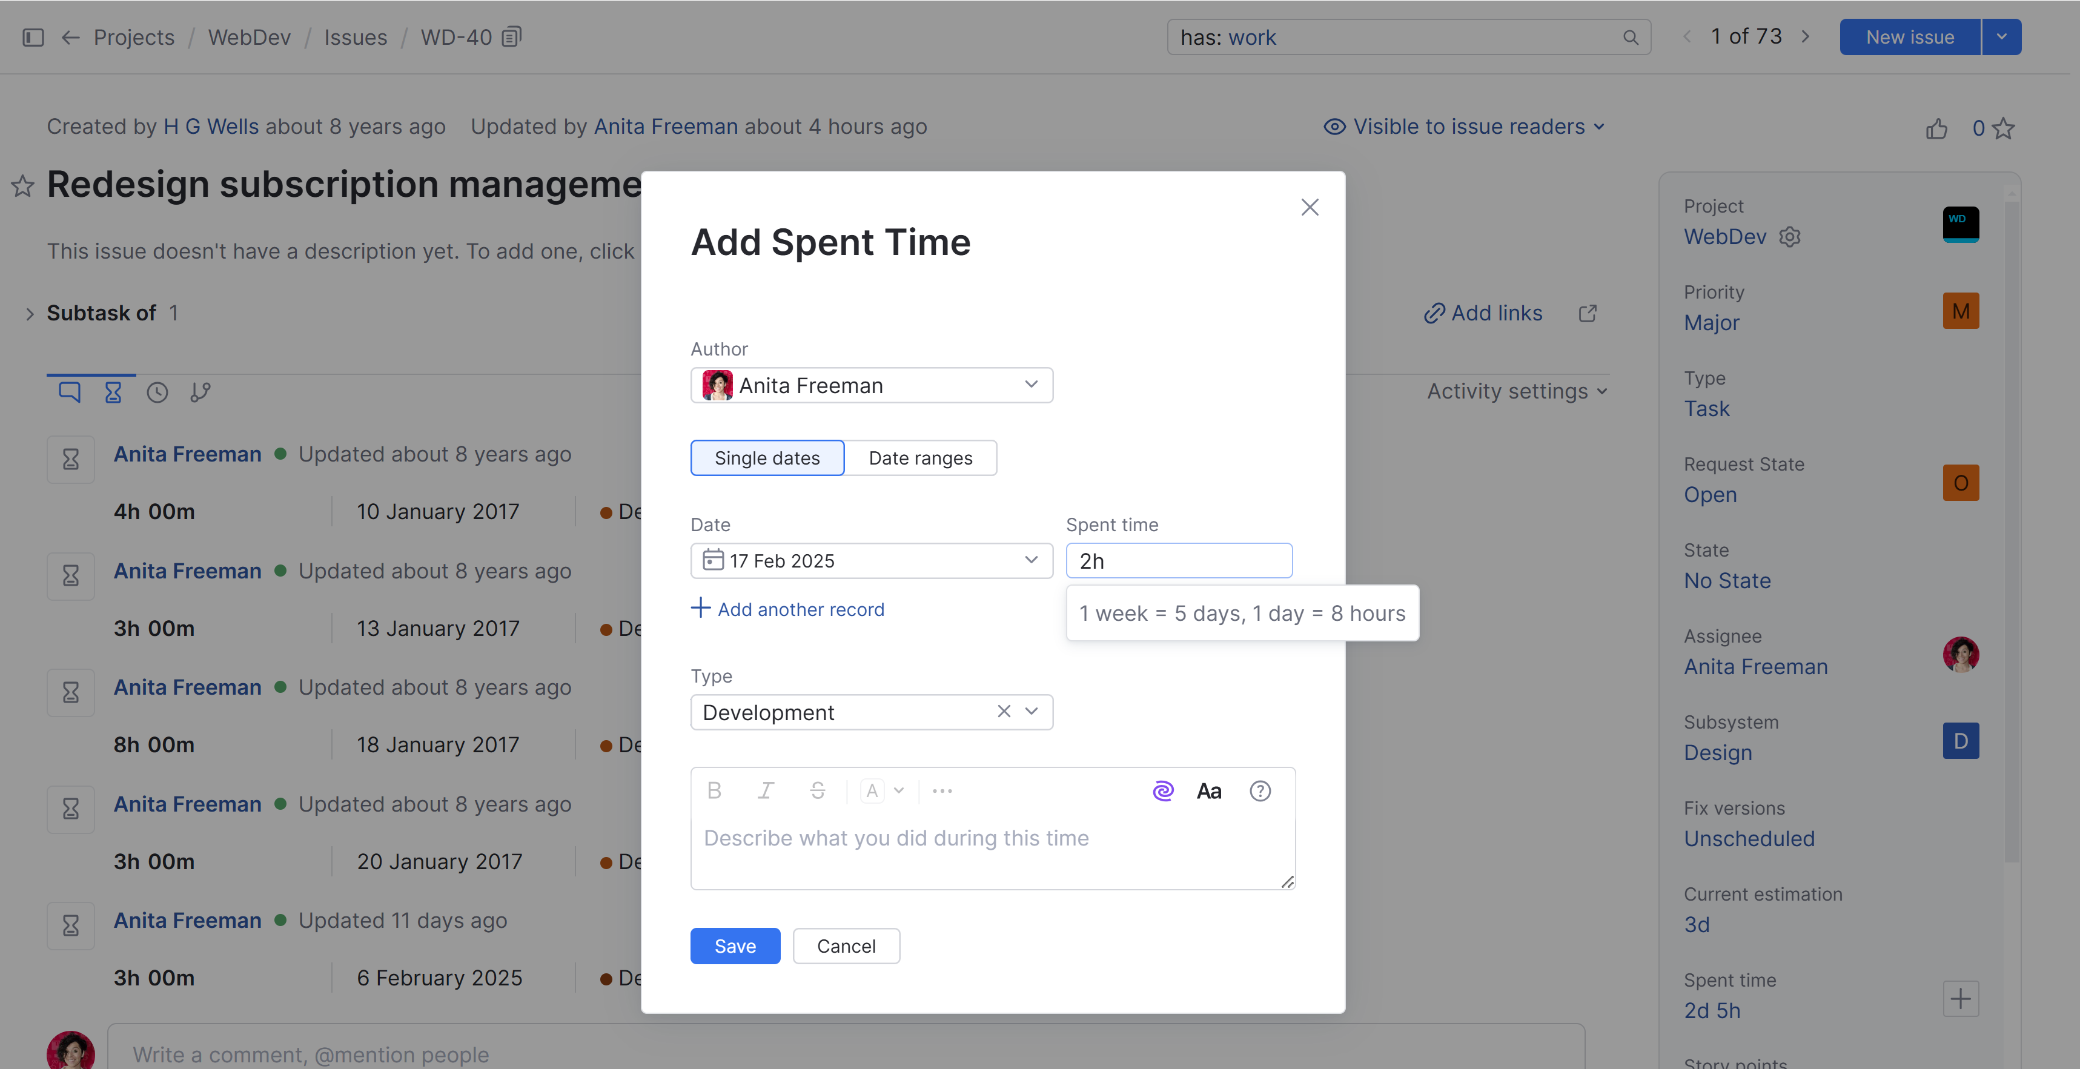Toggle italic formatting in the comment editor
The width and height of the screenshot is (2080, 1069).
point(766,790)
